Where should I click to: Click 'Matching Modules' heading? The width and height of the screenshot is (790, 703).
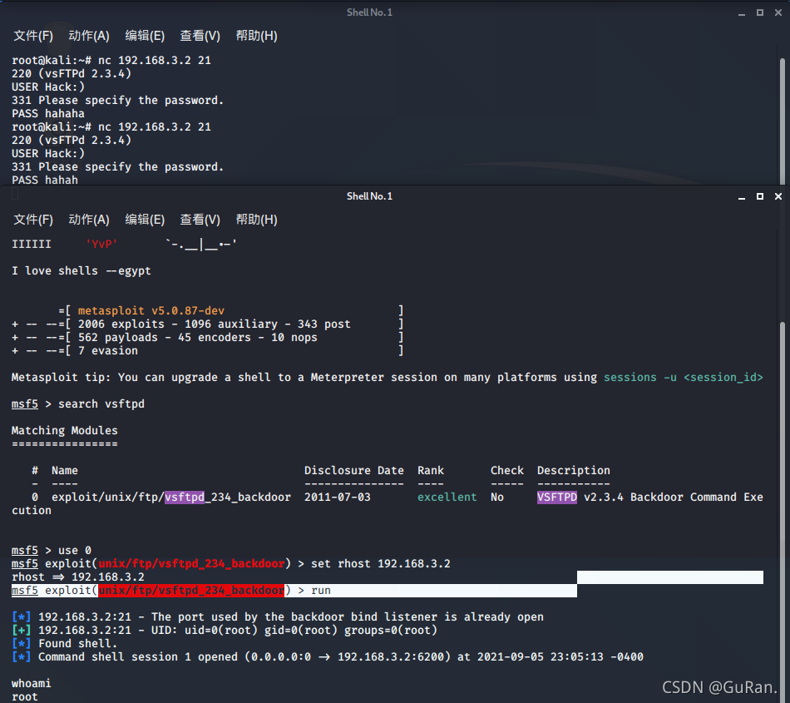[x=65, y=431]
